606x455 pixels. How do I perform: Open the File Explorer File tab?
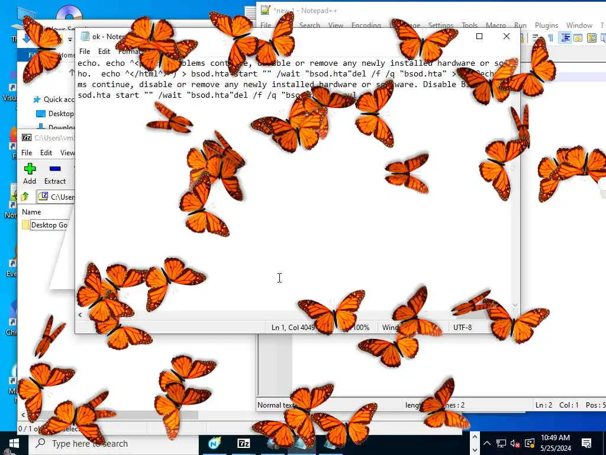pyautogui.click(x=33, y=55)
